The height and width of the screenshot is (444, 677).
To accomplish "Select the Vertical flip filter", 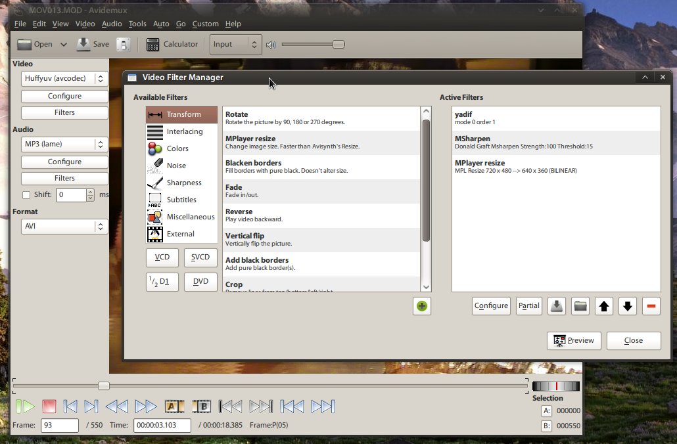I will [x=321, y=240].
